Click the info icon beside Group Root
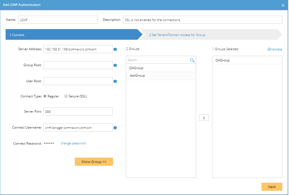The image size is (289, 195). pyautogui.click(x=115, y=65)
